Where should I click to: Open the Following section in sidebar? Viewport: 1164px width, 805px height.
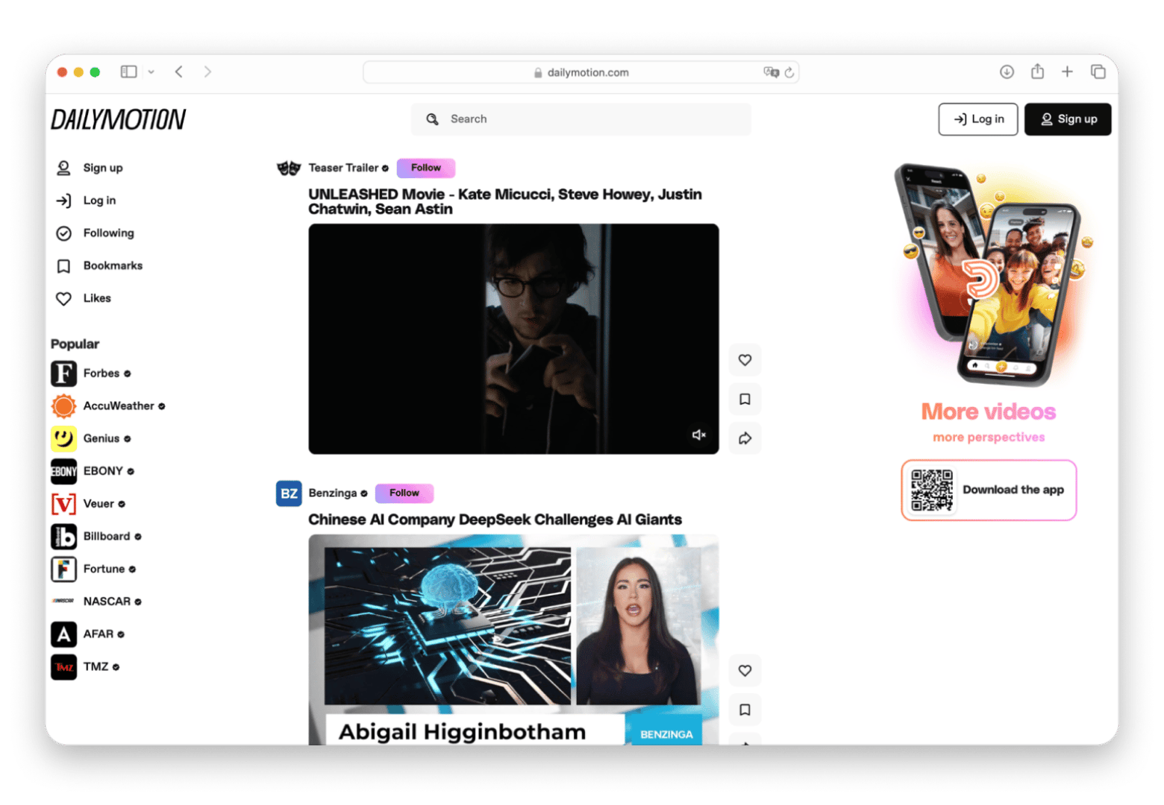click(108, 233)
